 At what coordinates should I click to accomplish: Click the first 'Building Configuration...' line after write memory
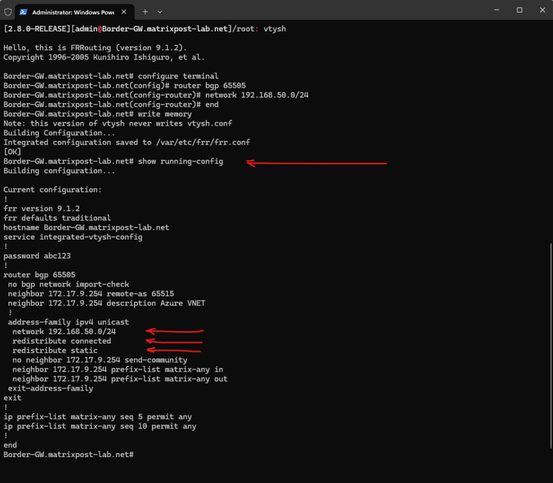click(59, 133)
